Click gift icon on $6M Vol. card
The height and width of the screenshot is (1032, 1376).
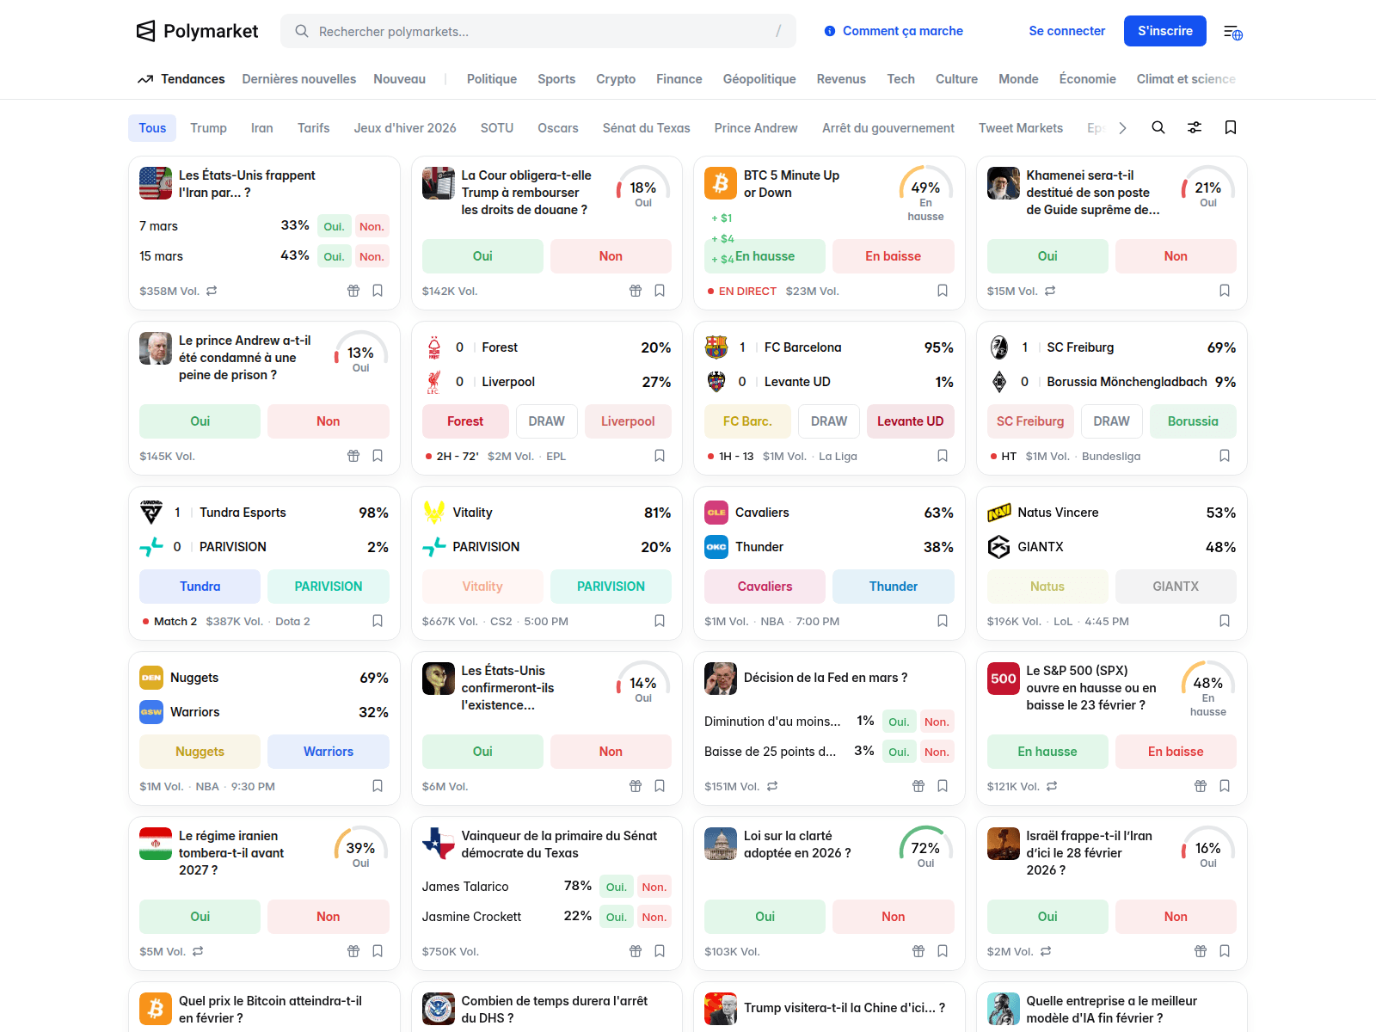pos(636,786)
